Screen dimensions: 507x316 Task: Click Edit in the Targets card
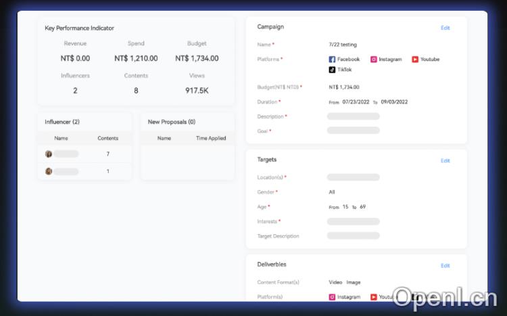[x=445, y=161]
